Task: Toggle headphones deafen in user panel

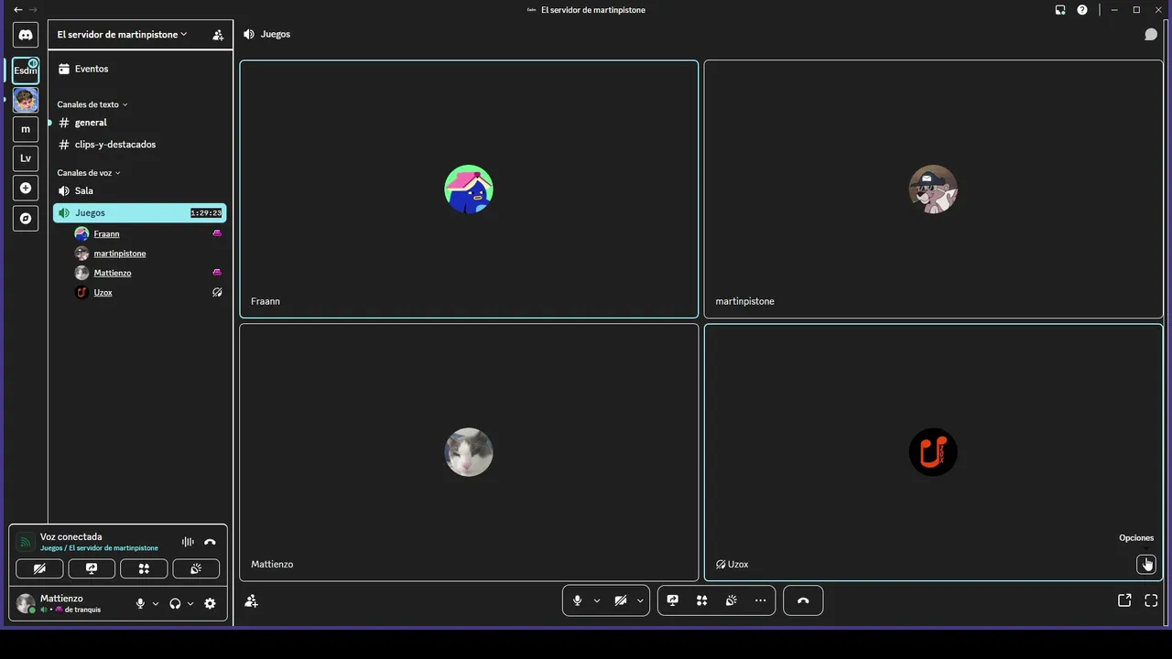Action: pyautogui.click(x=175, y=604)
